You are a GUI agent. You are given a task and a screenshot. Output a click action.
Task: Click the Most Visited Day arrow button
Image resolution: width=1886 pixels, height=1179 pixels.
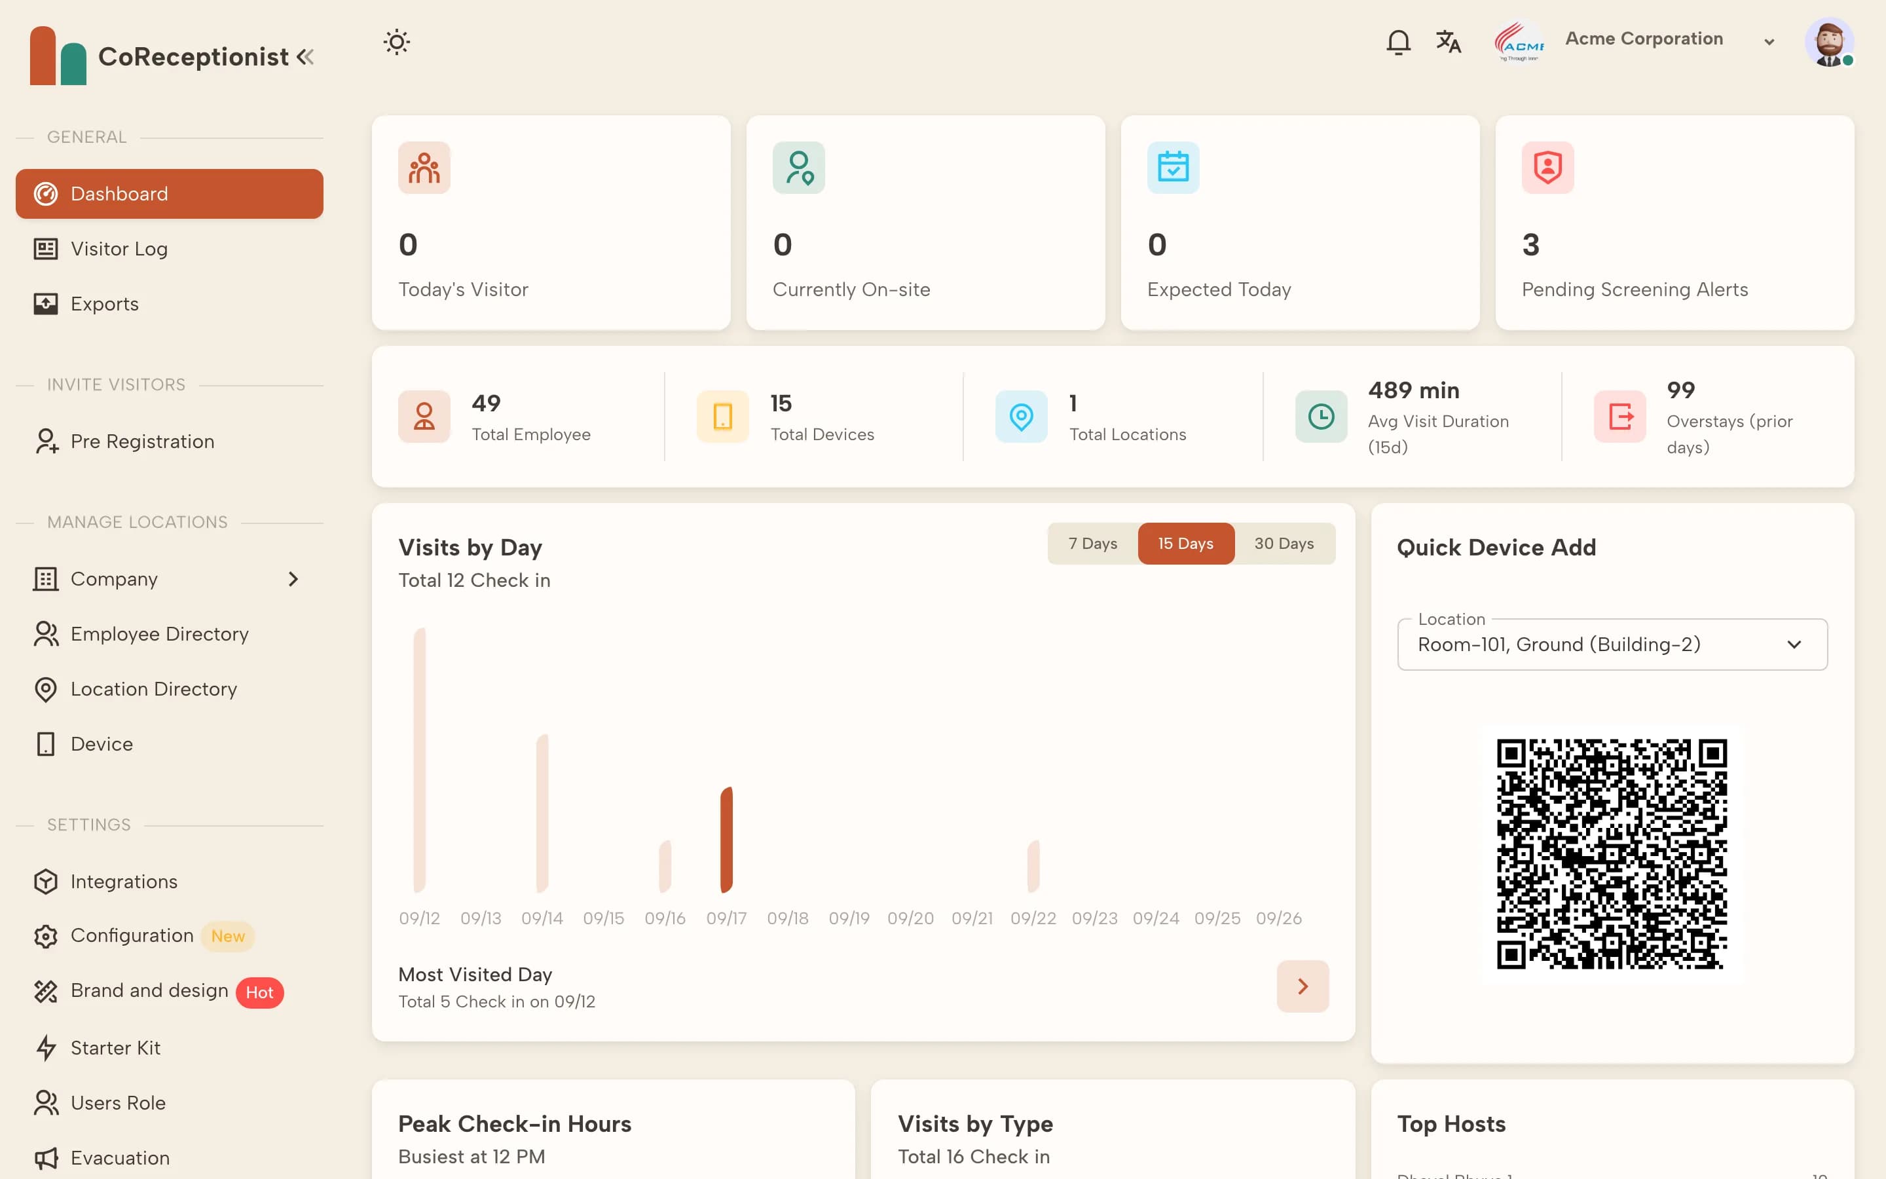click(x=1303, y=986)
